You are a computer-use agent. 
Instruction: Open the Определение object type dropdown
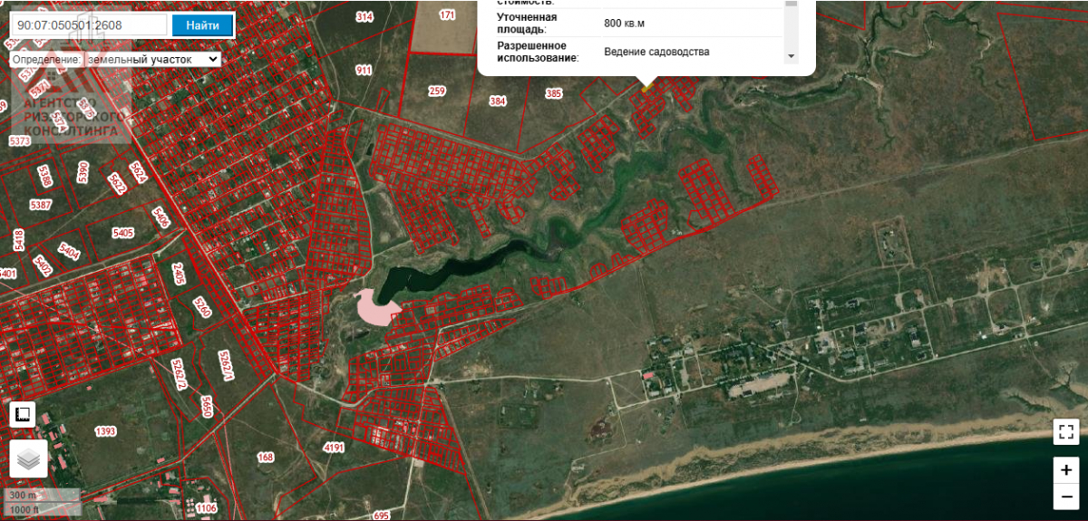tap(151, 59)
